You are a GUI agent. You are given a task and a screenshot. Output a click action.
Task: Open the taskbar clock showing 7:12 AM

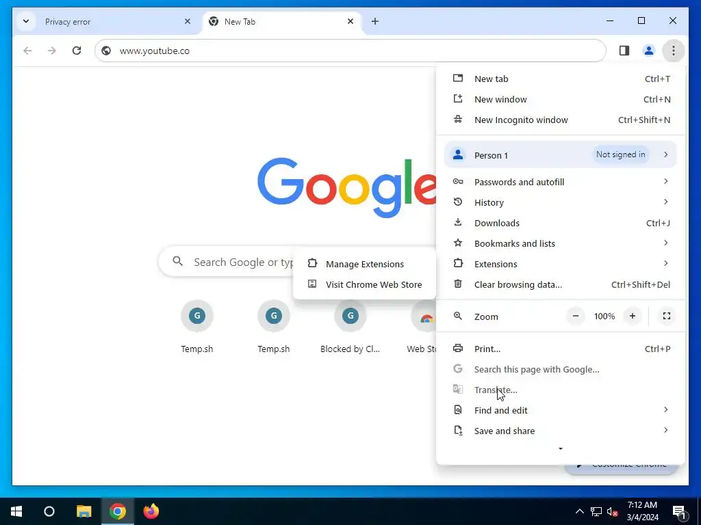[642, 511]
